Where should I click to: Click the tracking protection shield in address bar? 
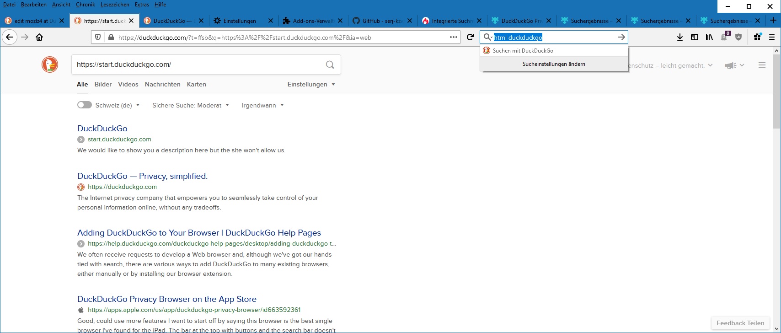pos(98,38)
